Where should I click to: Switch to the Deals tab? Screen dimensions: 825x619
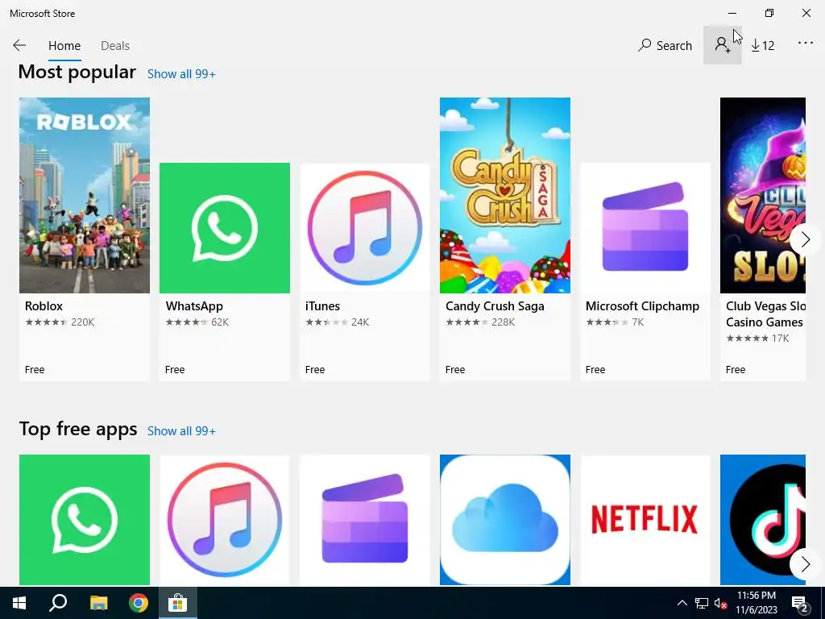tap(115, 46)
